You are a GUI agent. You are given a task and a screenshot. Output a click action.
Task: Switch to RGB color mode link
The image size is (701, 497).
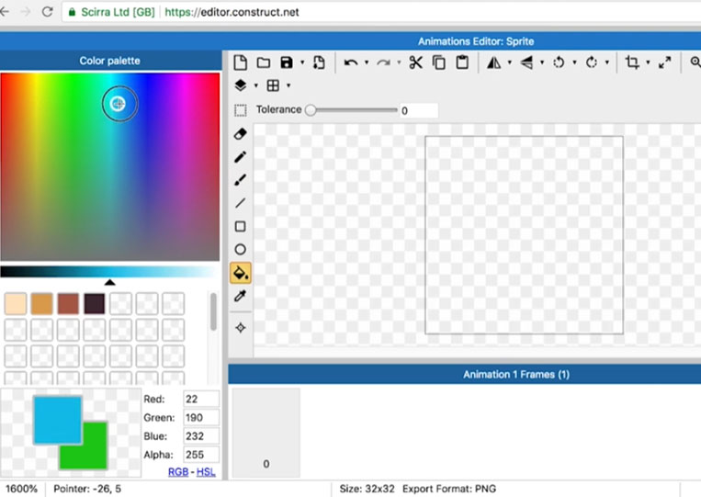pyautogui.click(x=178, y=472)
